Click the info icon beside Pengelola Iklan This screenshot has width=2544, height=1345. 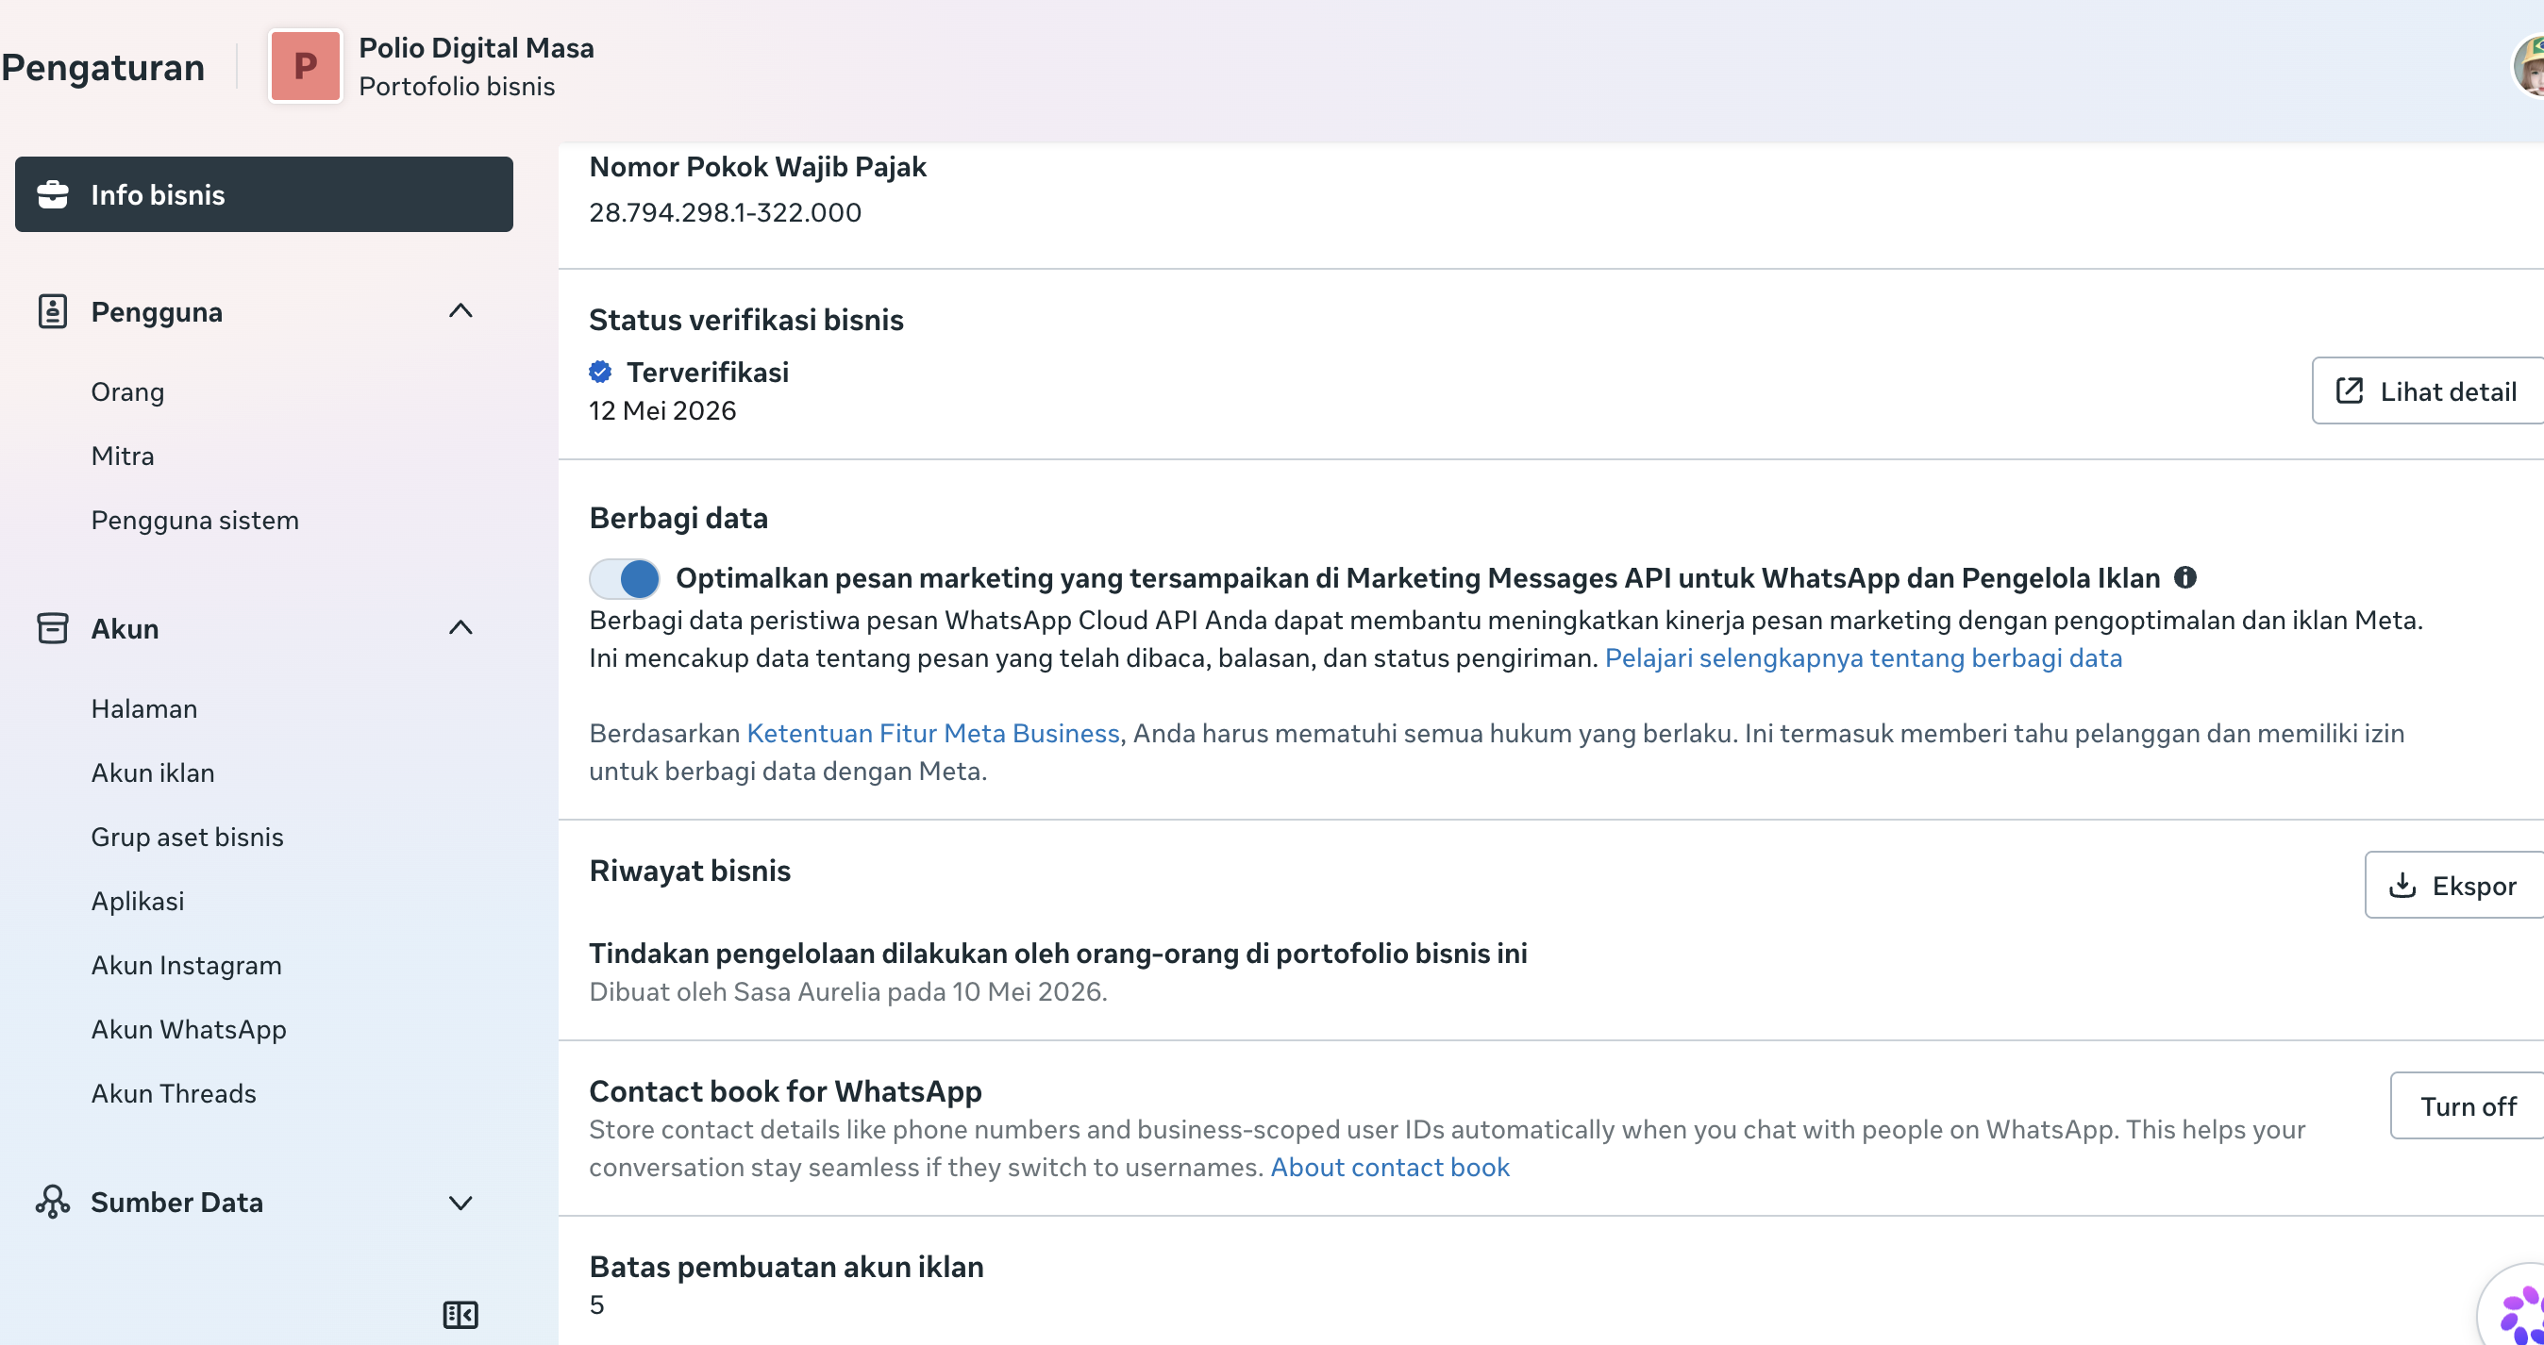coord(2184,577)
